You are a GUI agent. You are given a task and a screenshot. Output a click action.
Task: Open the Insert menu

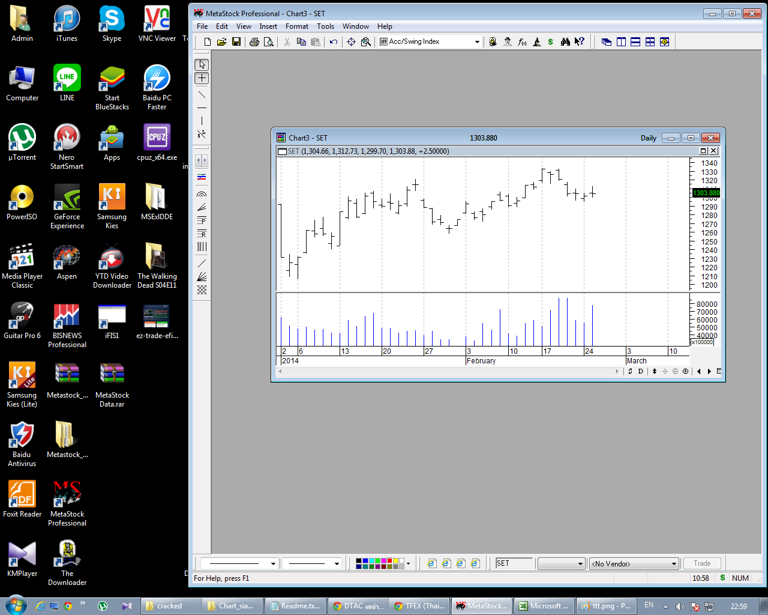tap(268, 26)
